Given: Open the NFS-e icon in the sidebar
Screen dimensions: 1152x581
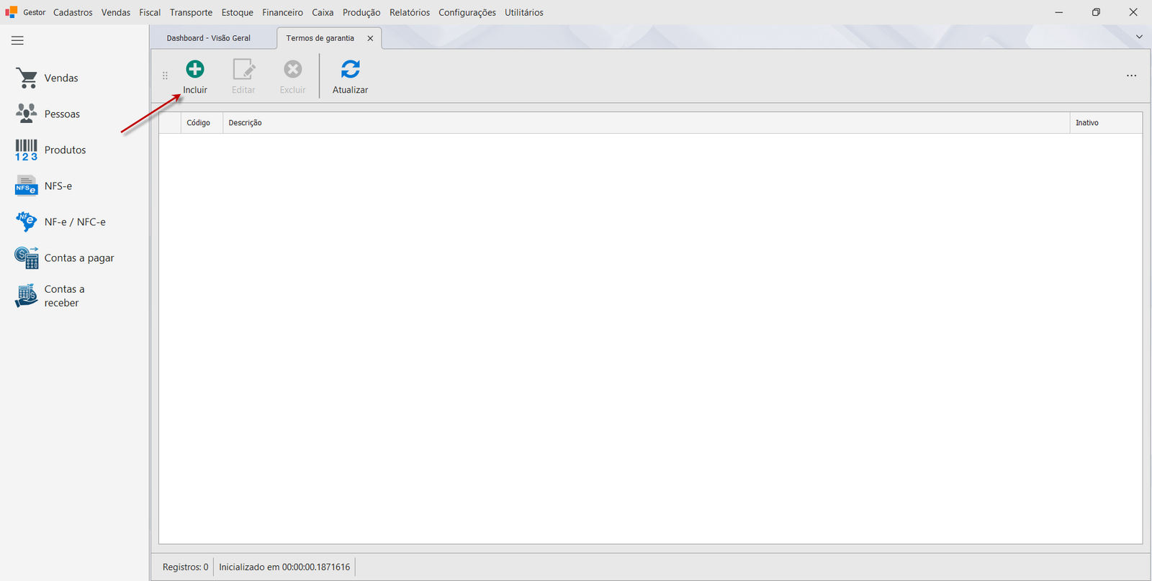Looking at the screenshot, I should pos(27,186).
